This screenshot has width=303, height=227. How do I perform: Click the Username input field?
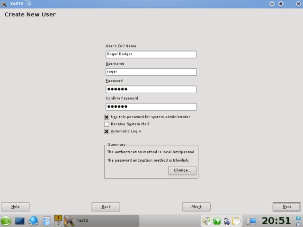[151, 72]
